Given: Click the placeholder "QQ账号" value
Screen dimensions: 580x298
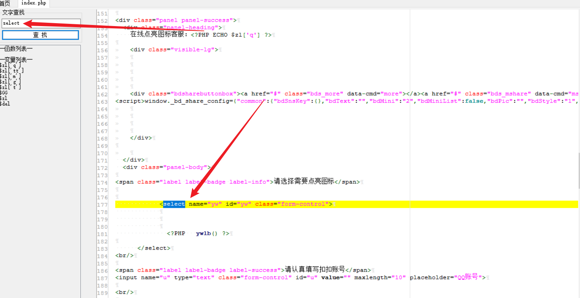Looking at the screenshot, I should pyautogui.click(x=468, y=277).
